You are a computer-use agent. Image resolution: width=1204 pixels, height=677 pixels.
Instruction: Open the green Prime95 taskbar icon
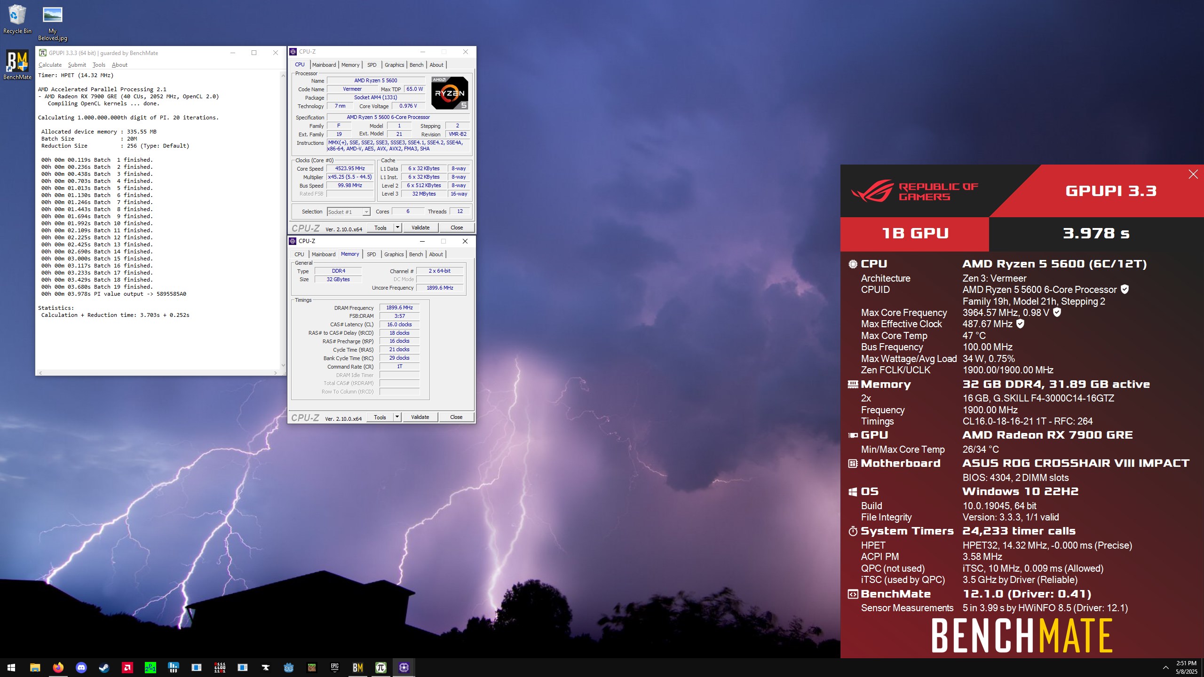point(150,667)
